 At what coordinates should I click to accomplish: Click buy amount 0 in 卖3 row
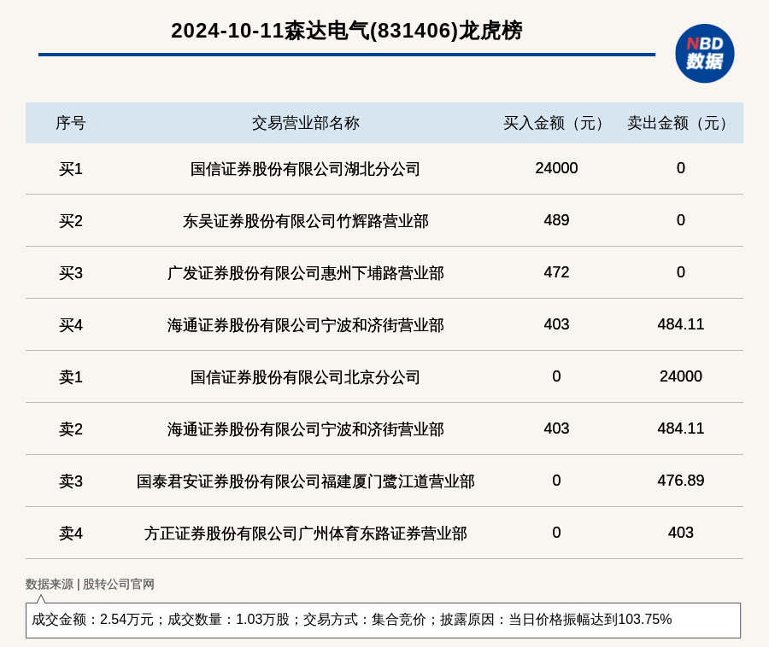pyautogui.click(x=556, y=481)
